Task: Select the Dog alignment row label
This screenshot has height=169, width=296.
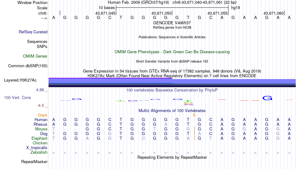Action: pyautogui.click(x=44, y=134)
